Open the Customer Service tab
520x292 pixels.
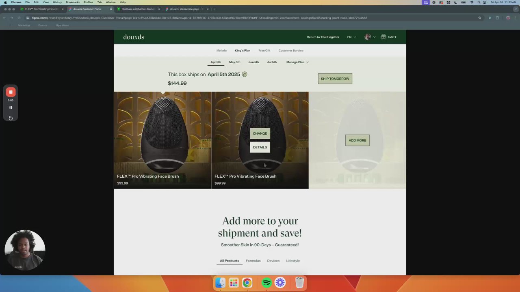pyautogui.click(x=291, y=51)
